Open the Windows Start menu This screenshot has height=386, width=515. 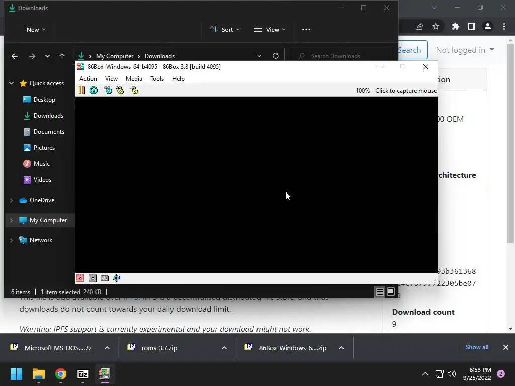click(16, 374)
